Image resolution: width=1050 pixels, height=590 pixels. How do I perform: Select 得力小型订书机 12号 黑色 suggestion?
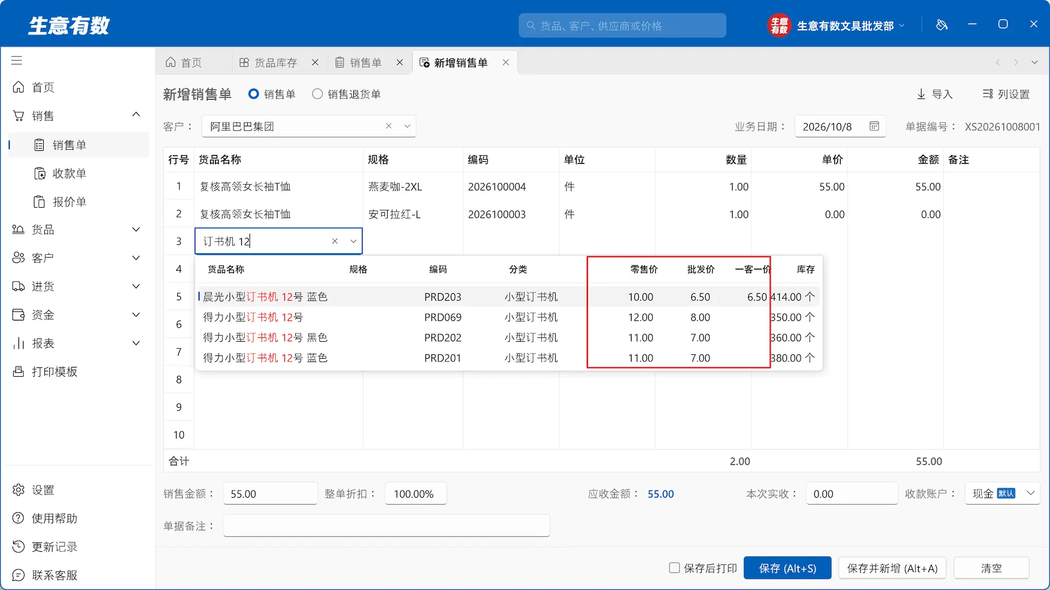509,337
